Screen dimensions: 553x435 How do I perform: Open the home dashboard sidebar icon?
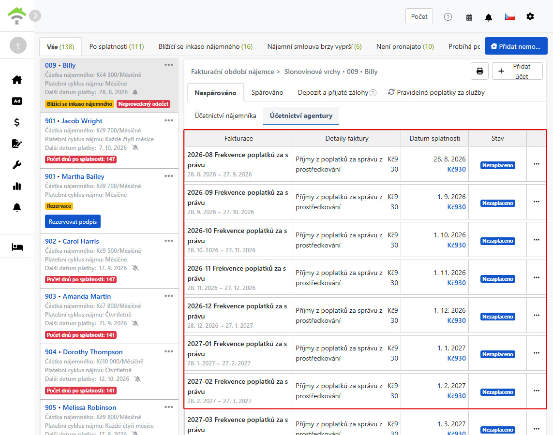tap(16, 80)
